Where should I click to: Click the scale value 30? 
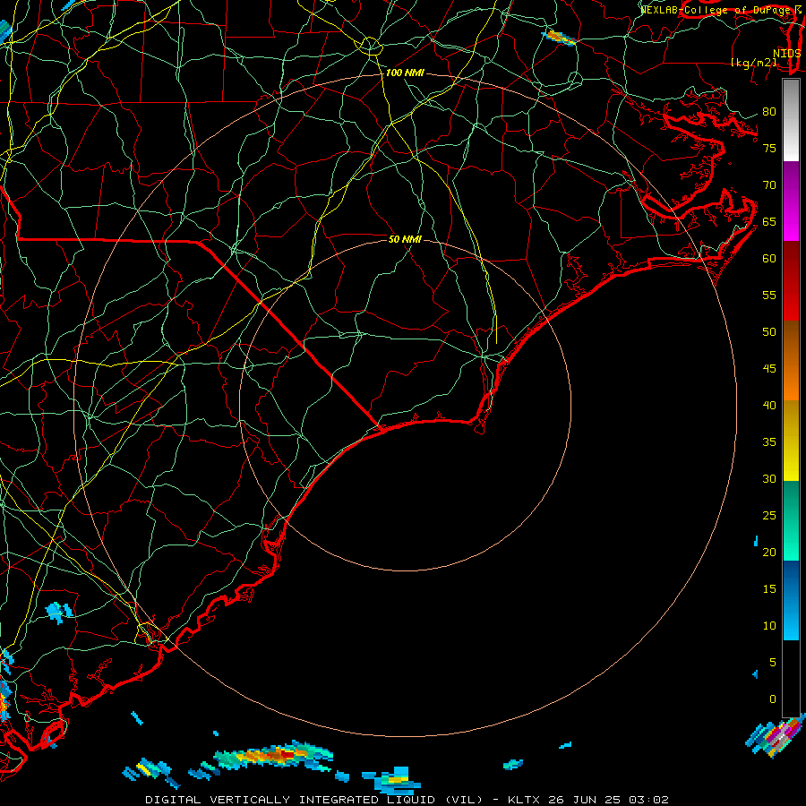pyautogui.click(x=769, y=479)
